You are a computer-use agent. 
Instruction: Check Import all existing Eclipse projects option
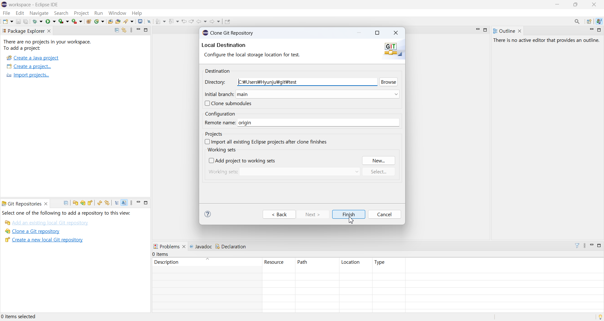207,142
